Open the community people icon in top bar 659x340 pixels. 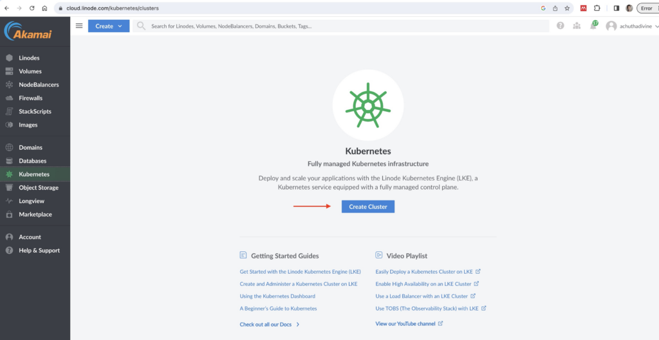click(x=577, y=26)
